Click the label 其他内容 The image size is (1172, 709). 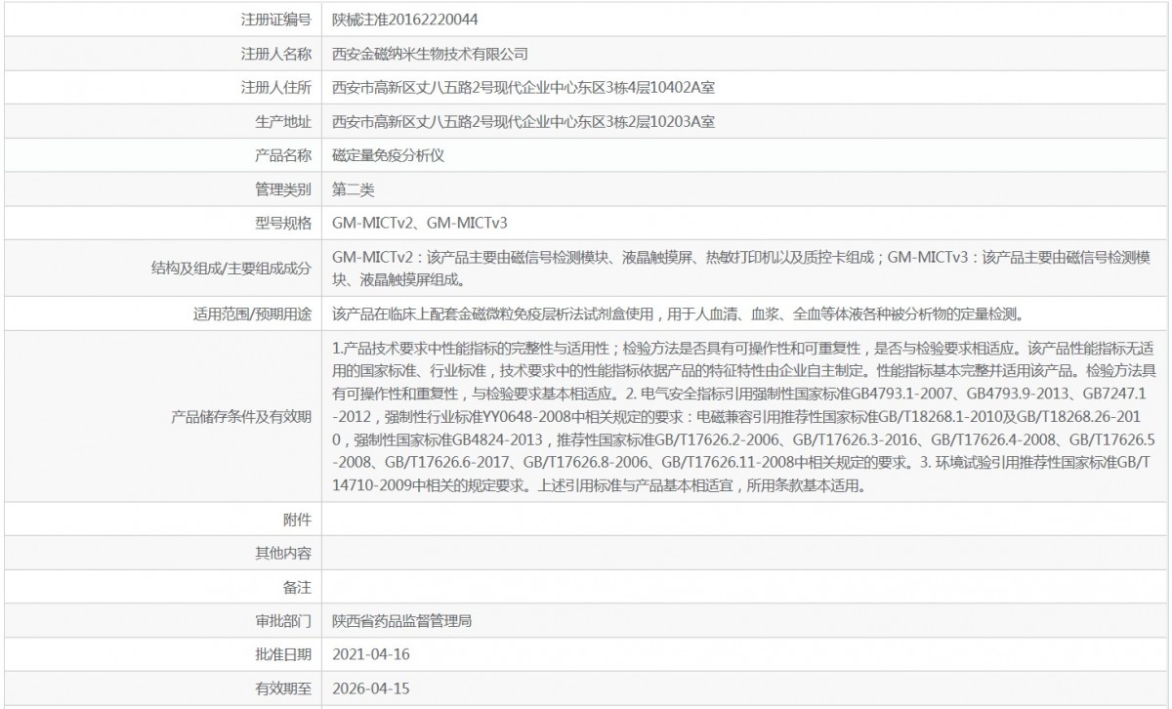[x=283, y=553]
